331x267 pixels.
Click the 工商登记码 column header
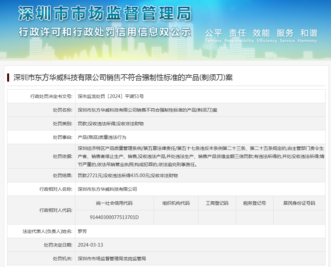tap(217, 203)
